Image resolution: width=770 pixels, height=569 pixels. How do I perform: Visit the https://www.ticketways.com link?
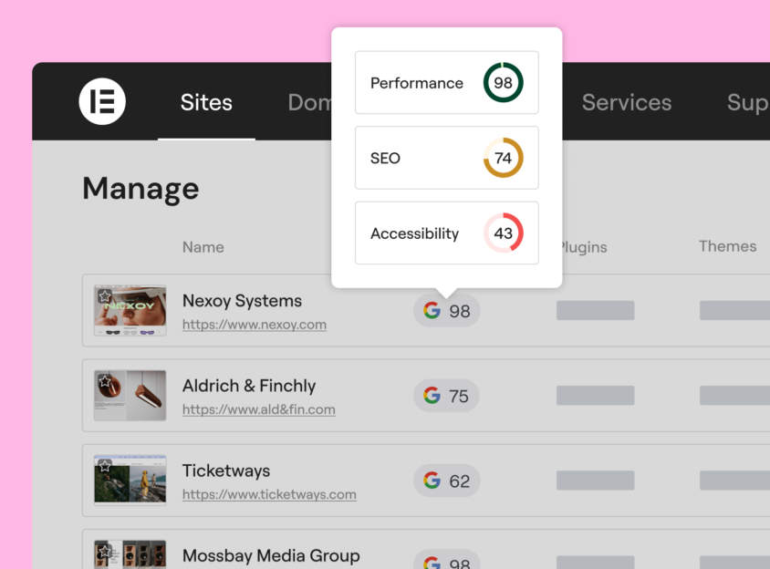pos(269,495)
